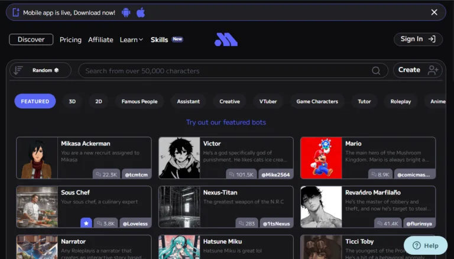Click the Mikasa Ackerman title text
The image size is (454, 259).
85,144
